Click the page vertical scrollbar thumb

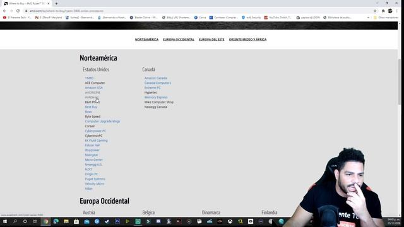(400, 82)
